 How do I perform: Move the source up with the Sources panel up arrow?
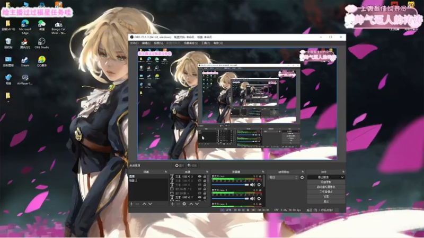pyautogui.click(x=191, y=204)
